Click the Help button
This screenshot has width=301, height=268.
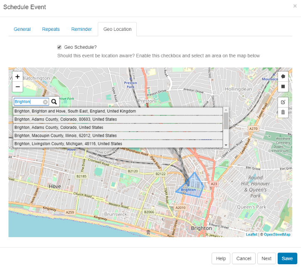221,258
